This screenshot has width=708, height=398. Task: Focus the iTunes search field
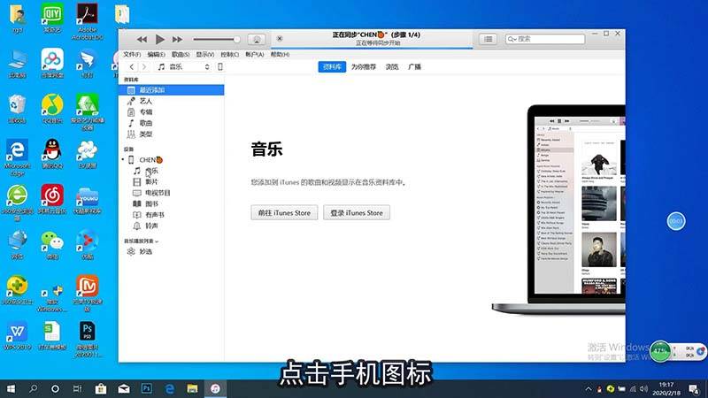point(545,39)
